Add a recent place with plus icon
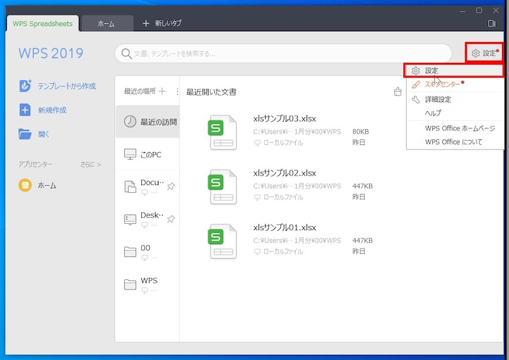The image size is (509, 360). click(x=162, y=91)
